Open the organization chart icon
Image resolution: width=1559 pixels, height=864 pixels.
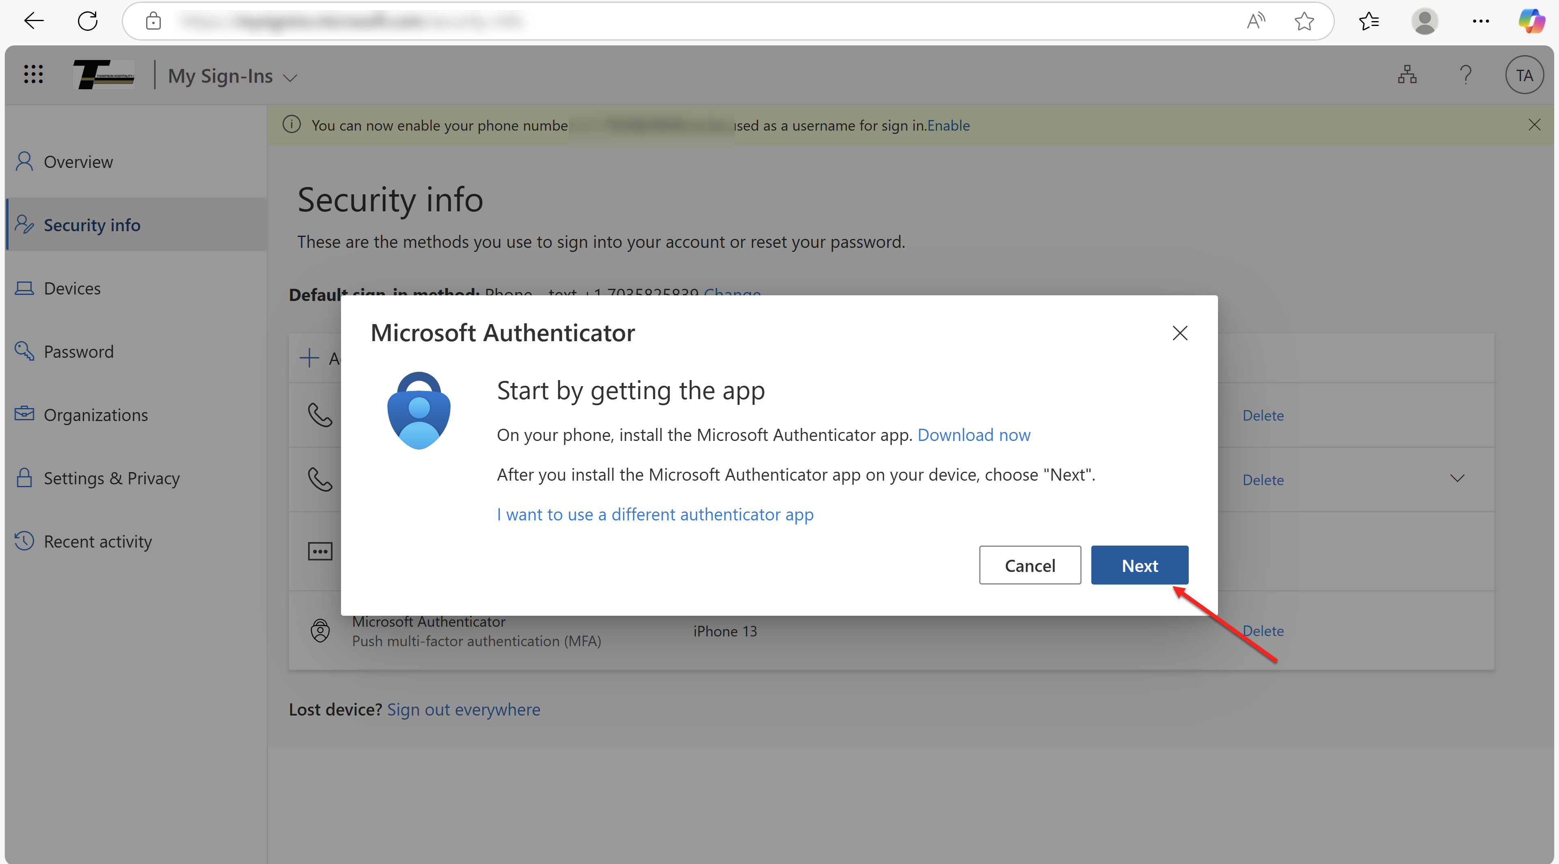1407,74
